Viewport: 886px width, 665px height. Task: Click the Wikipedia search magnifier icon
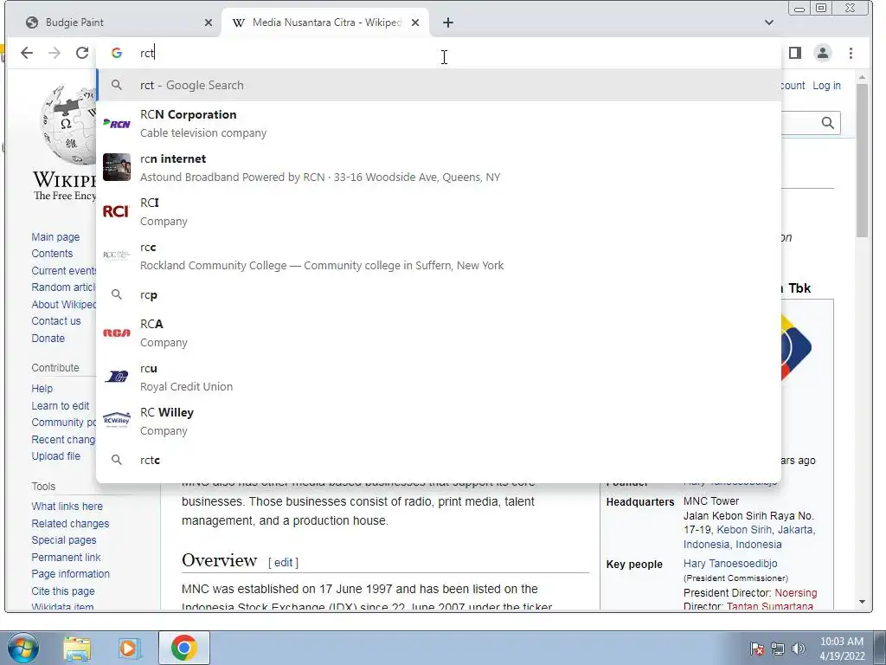click(827, 123)
